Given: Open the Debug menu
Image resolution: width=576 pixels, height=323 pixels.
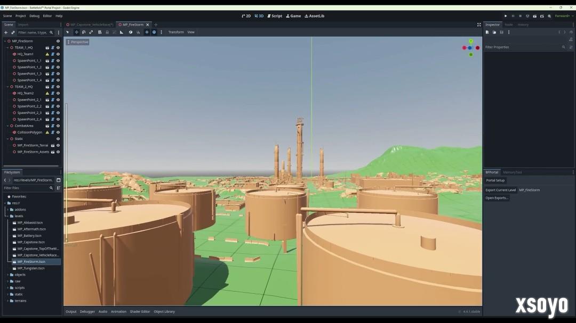Looking at the screenshot, I should click(34, 16).
